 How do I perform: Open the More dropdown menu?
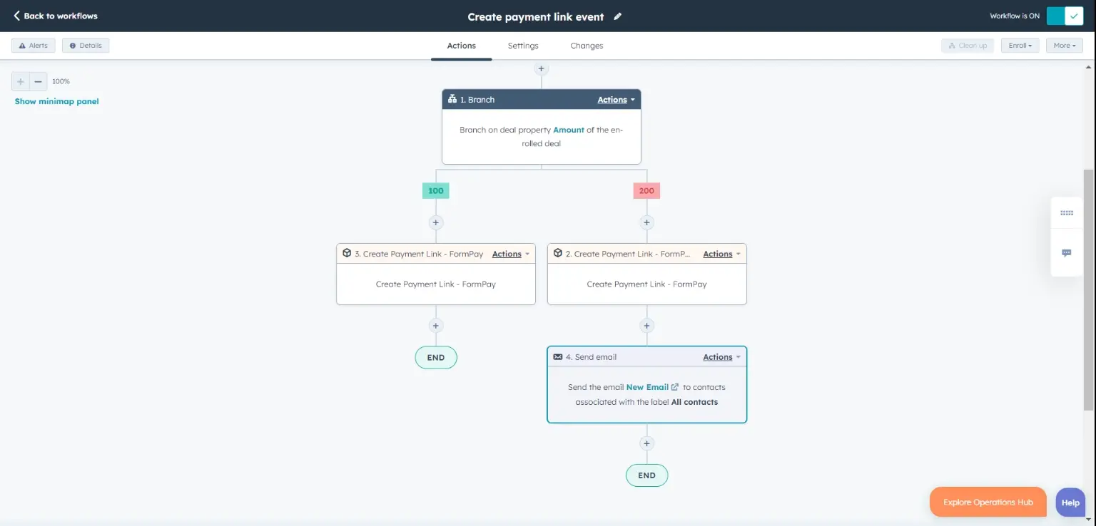click(x=1064, y=45)
